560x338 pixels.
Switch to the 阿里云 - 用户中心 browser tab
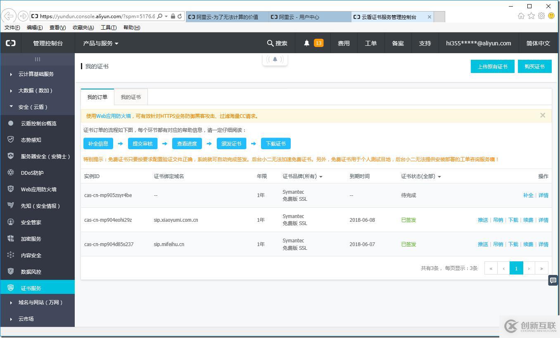click(310, 17)
